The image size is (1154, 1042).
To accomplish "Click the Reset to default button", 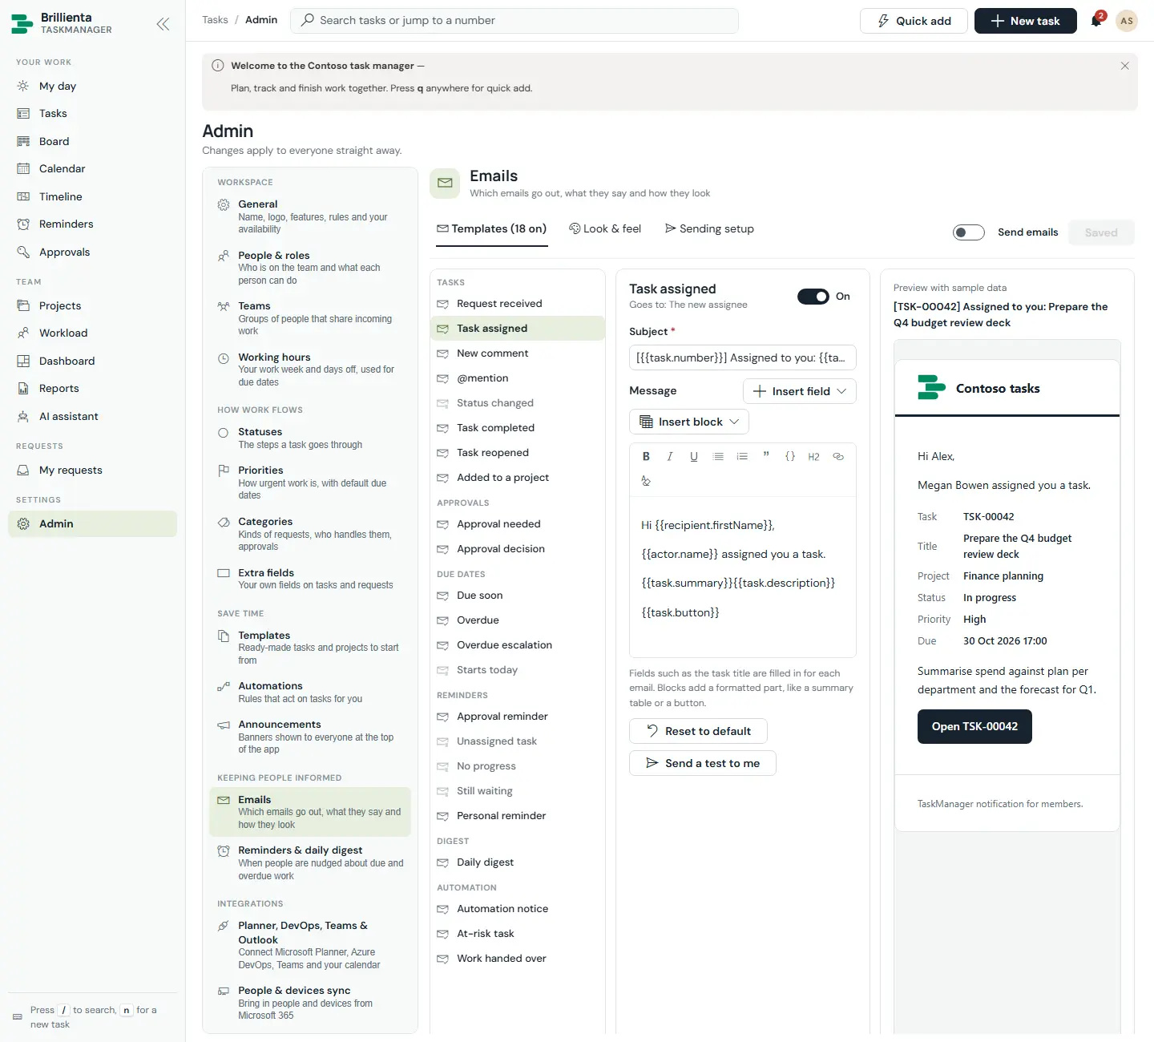I will [x=698, y=731].
